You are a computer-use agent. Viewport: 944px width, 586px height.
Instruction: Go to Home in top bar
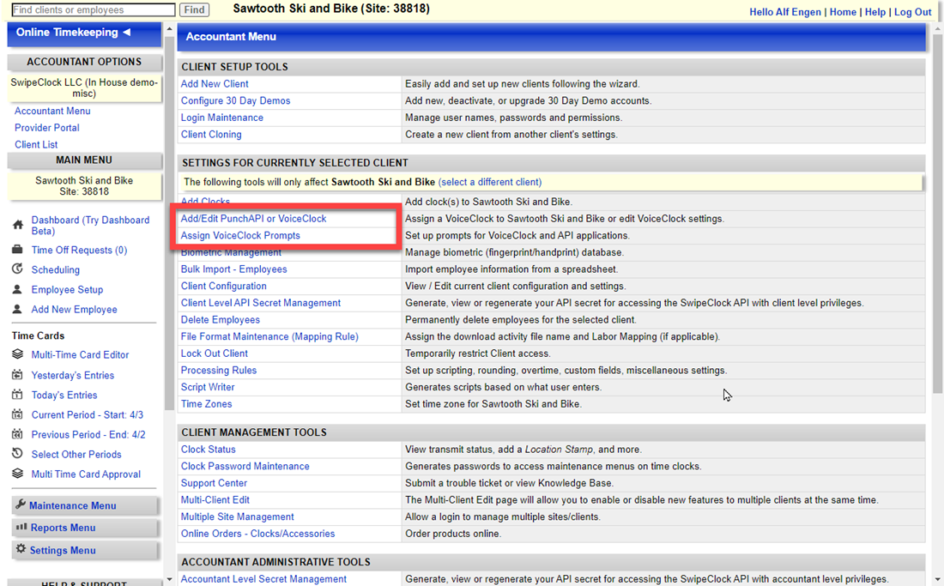(843, 12)
